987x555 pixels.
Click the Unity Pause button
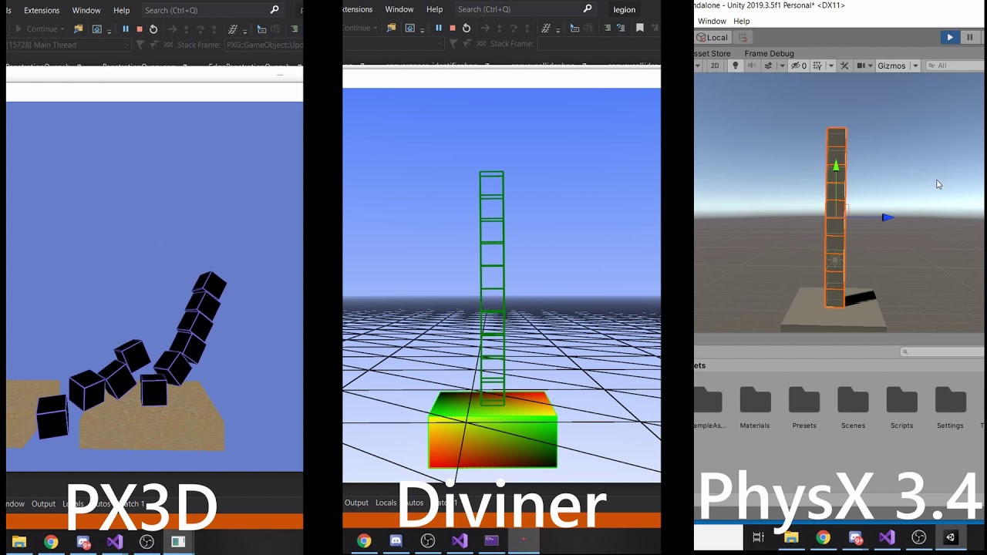click(x=970, y=37)
